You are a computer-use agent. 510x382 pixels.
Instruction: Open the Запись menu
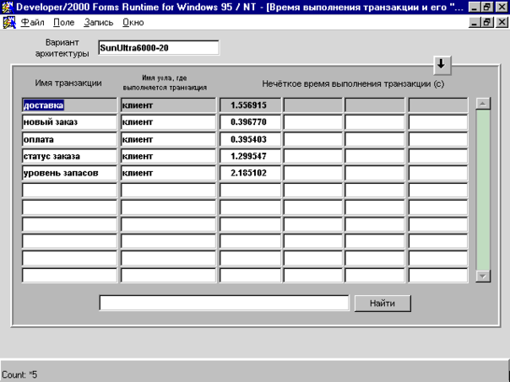98,23
